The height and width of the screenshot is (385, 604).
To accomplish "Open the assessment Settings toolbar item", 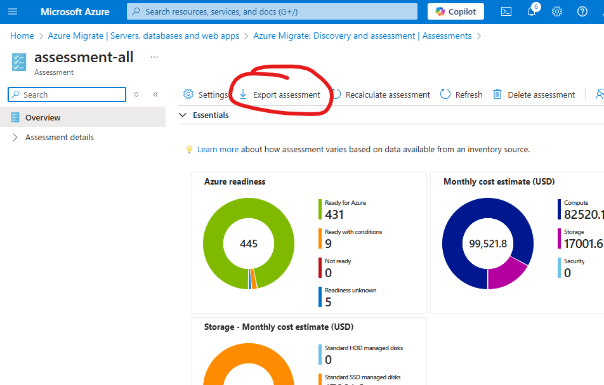I will (205, 95).
